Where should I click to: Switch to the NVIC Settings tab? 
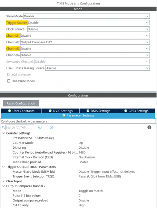point(61,111)
